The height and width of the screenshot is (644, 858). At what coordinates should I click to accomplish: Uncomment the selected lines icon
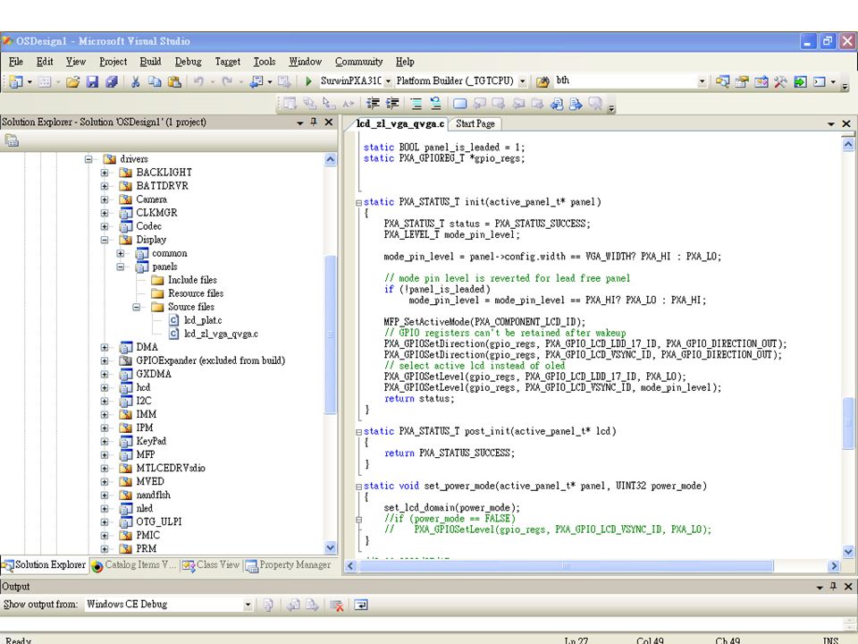[x=436, y=103]
